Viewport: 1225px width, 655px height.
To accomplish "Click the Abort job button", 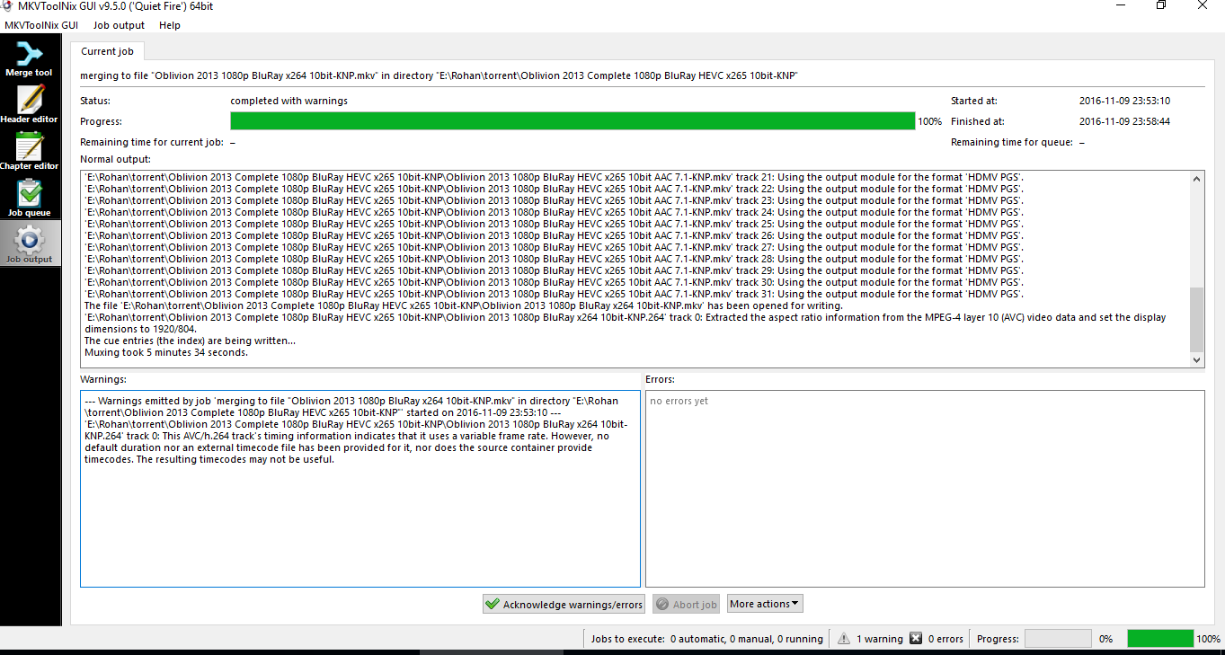I will tap(688, 605).
